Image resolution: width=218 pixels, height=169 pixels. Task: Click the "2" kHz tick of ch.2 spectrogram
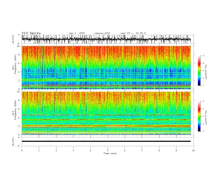[19, 126]
